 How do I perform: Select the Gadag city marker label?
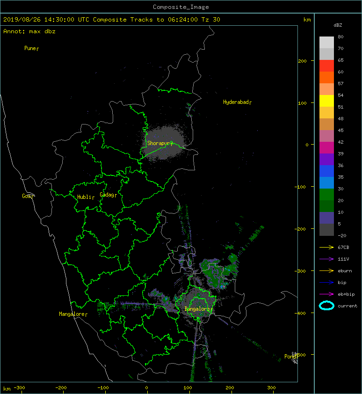point(109,195)
